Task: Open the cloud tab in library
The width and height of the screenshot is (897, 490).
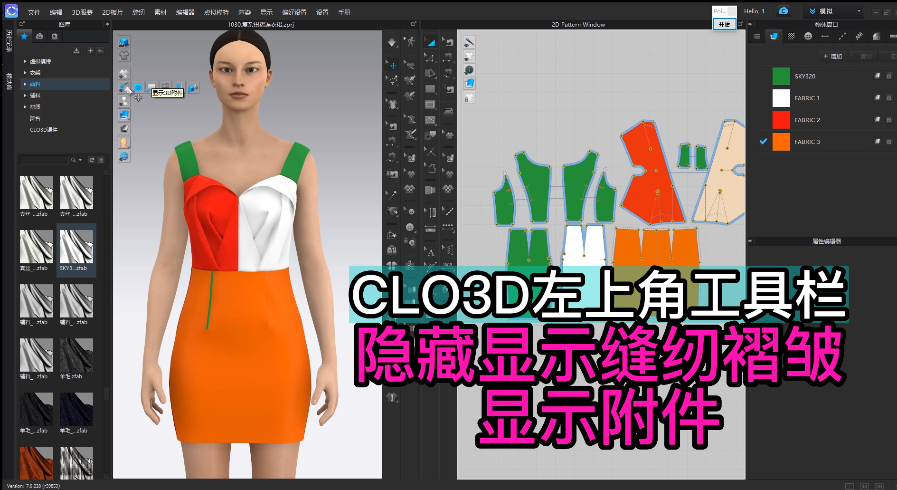Action: (39, 36)
